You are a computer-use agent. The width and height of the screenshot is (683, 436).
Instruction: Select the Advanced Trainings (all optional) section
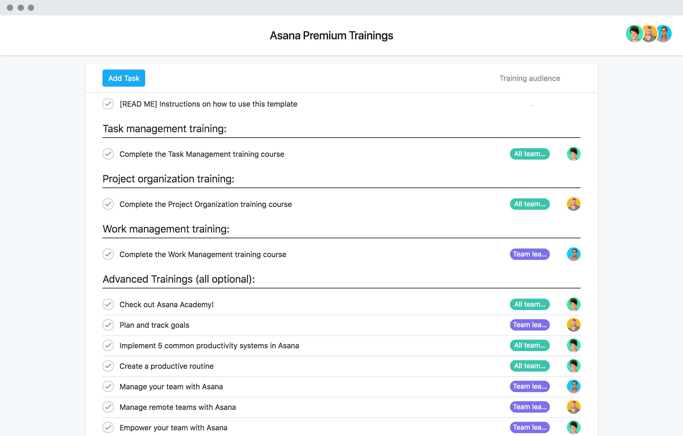click(179, 279)
